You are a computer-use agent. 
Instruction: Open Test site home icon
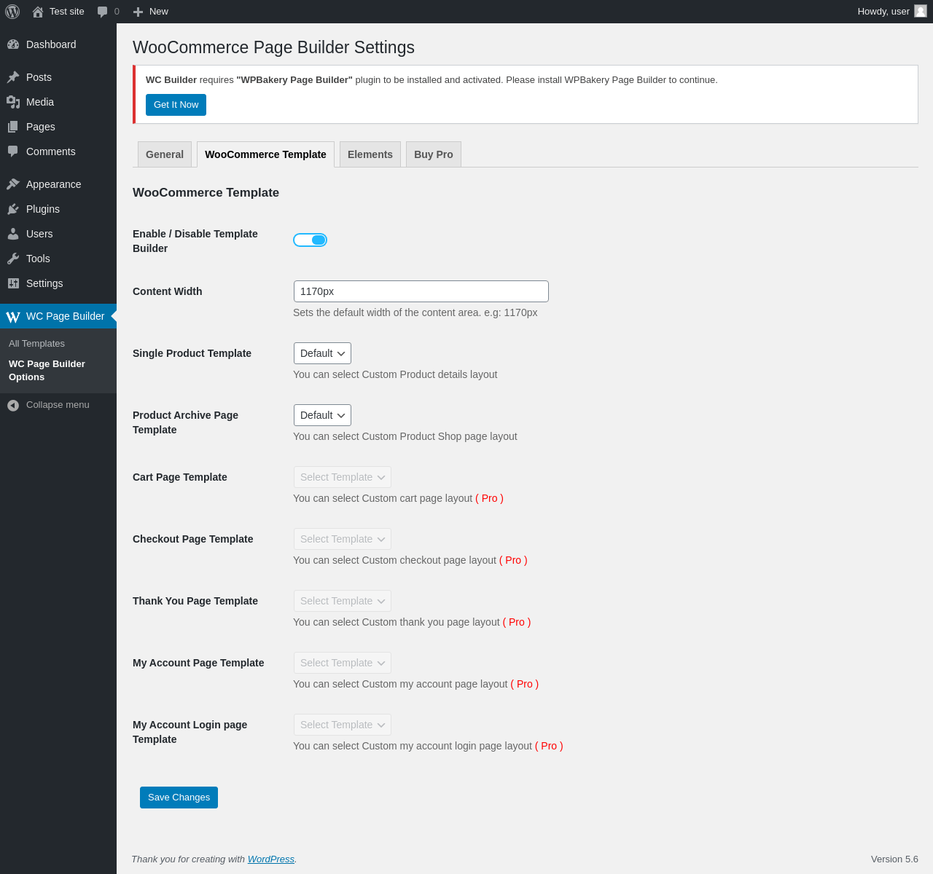pyautogui.click(x=38, y=12)
